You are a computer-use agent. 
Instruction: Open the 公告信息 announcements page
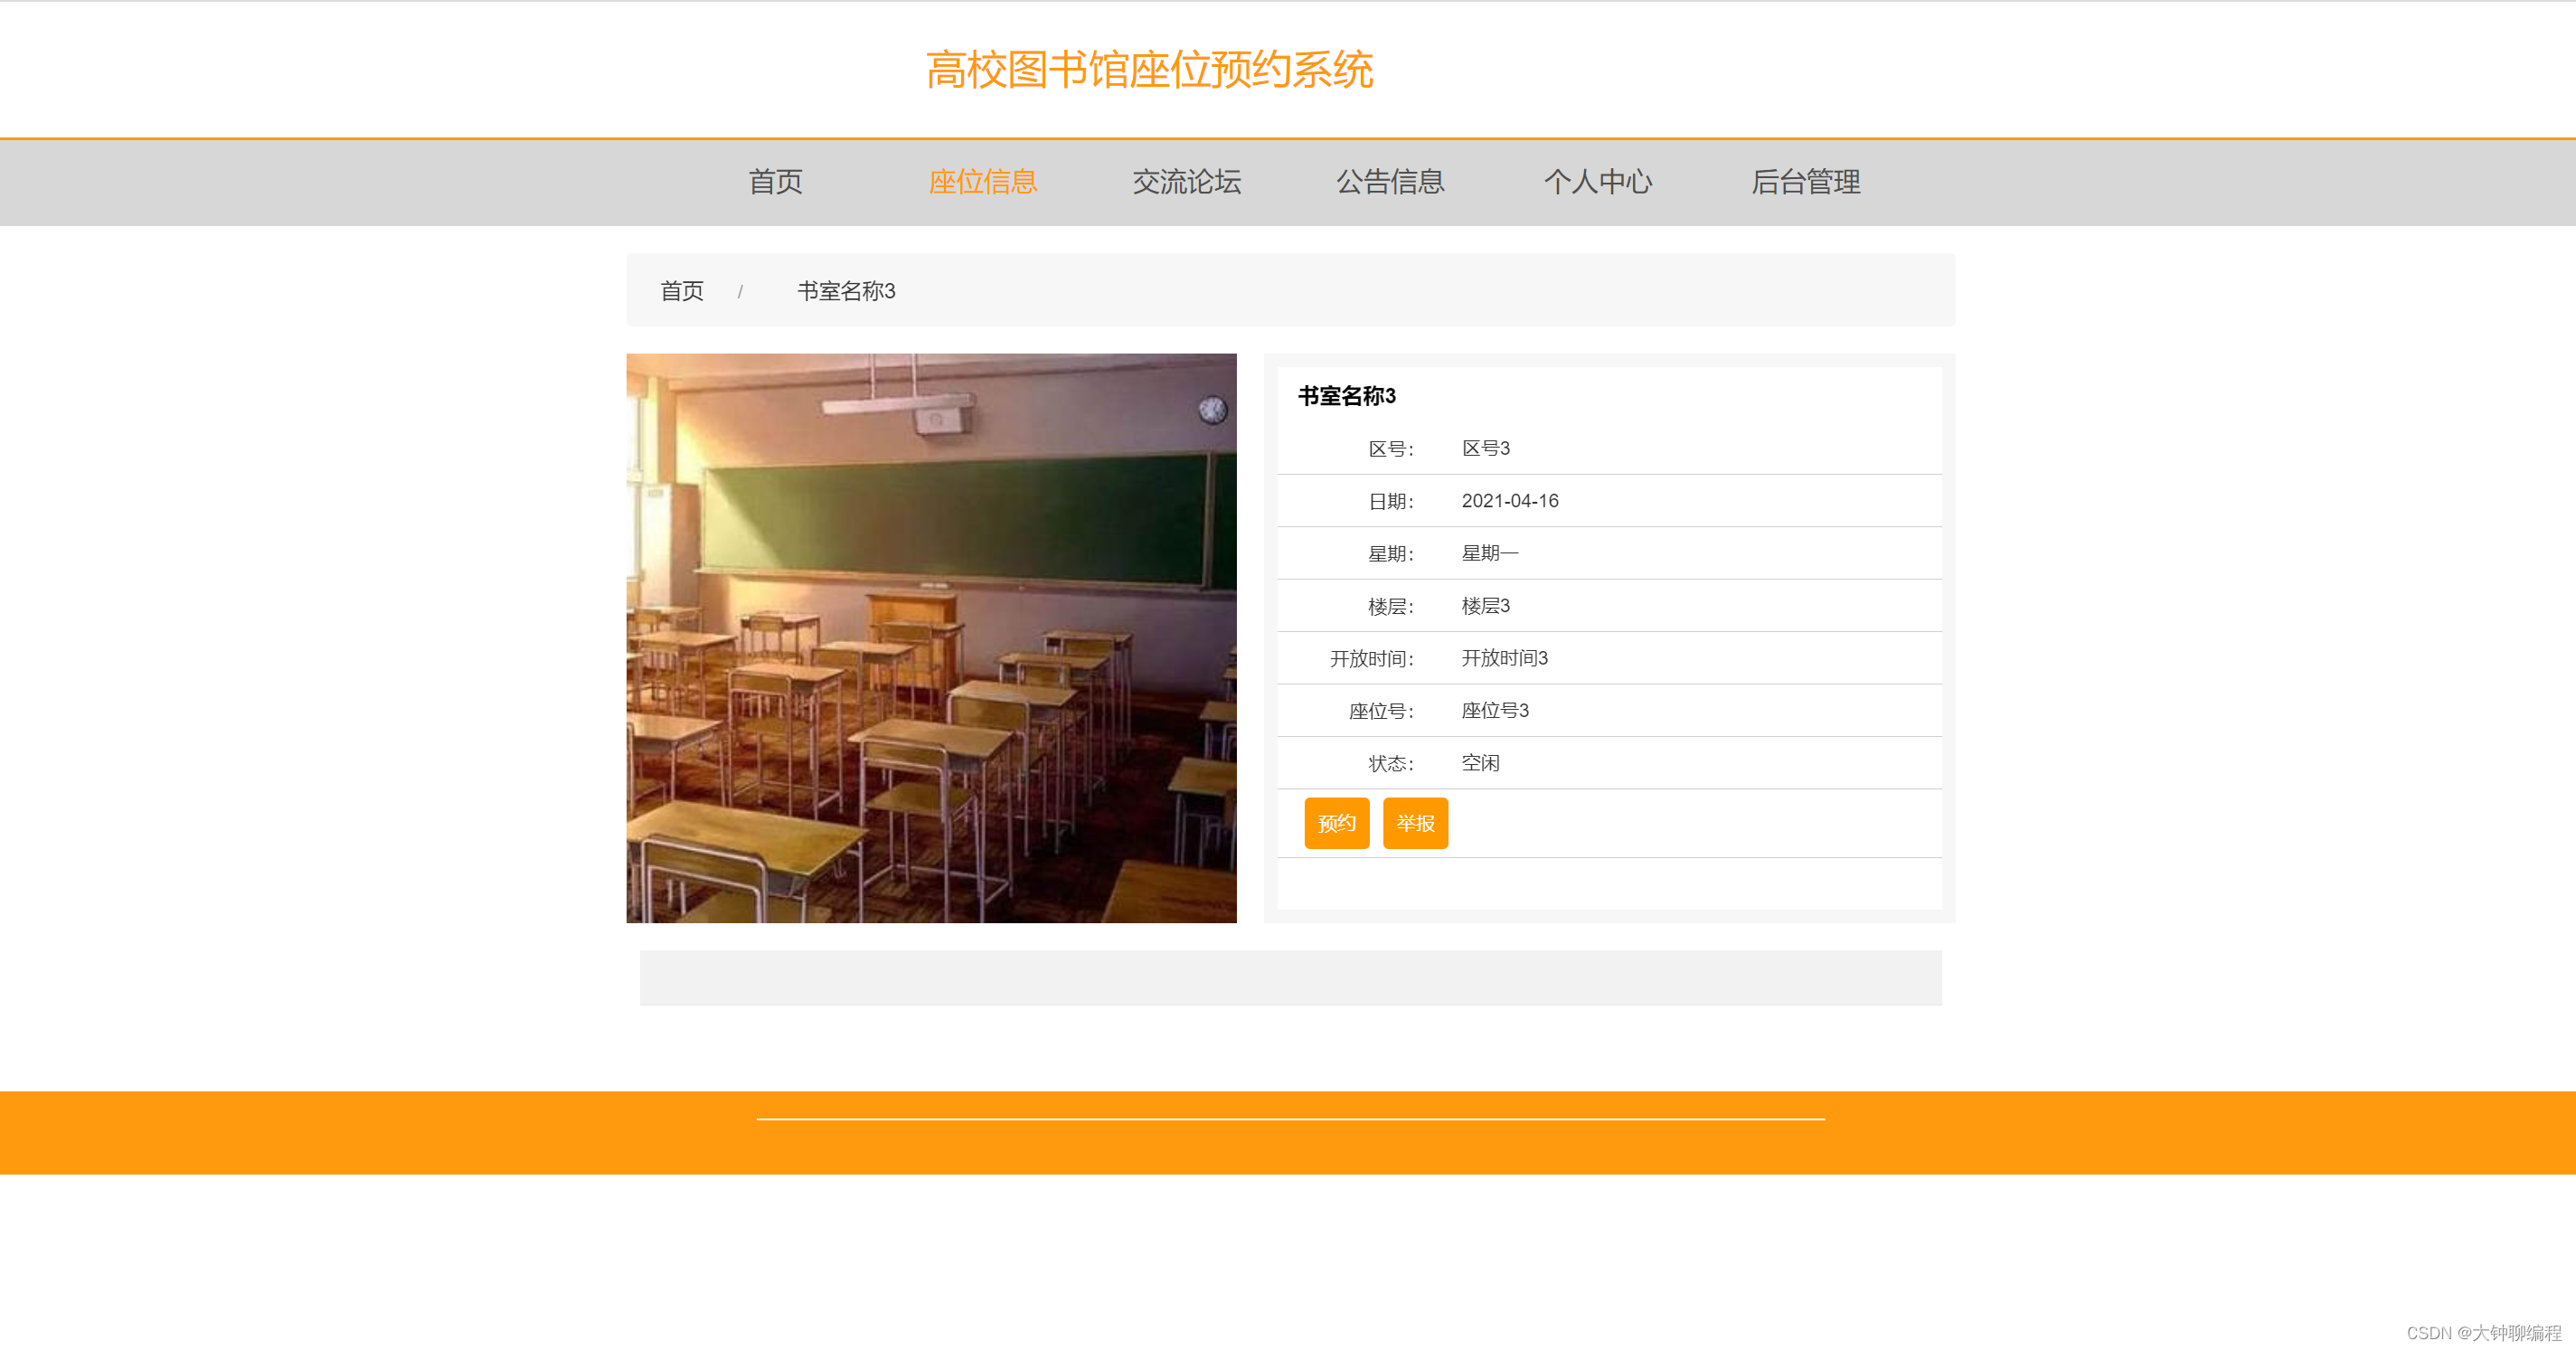point(1390,182)
